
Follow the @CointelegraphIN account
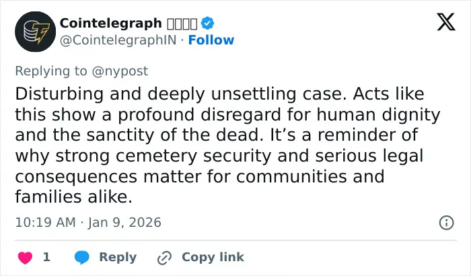[211, 40]
